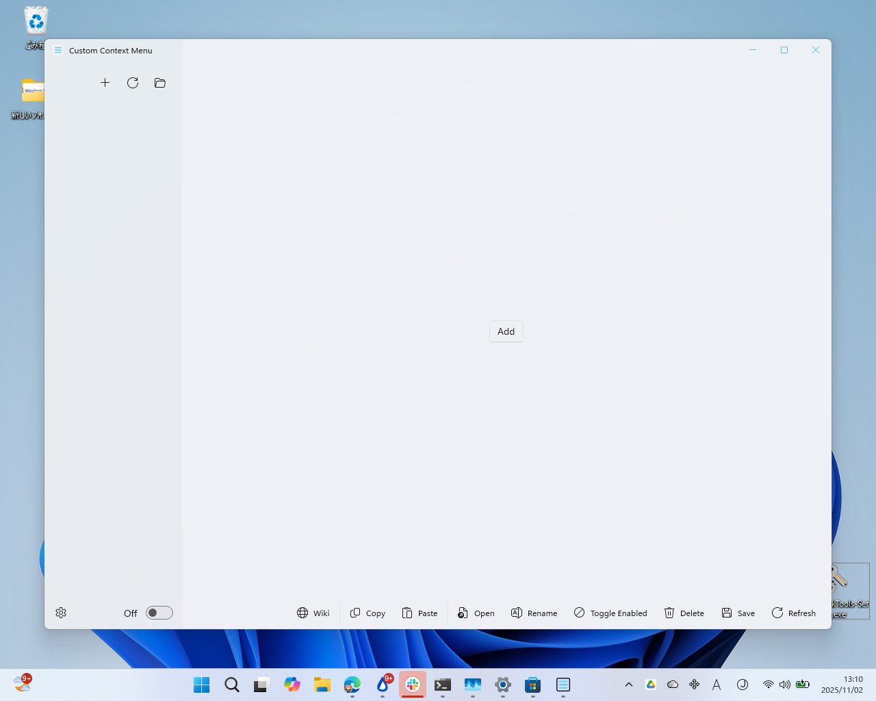
Task: Click the Paste action in the bottom bar
Action: tap(420, 613)
